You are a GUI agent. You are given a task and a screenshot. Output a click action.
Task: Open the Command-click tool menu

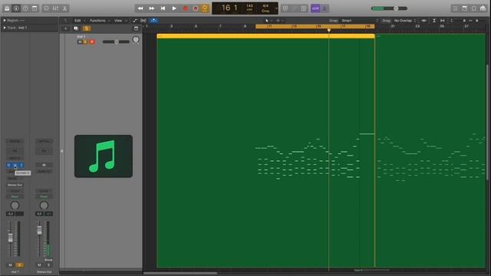(278, 21)
